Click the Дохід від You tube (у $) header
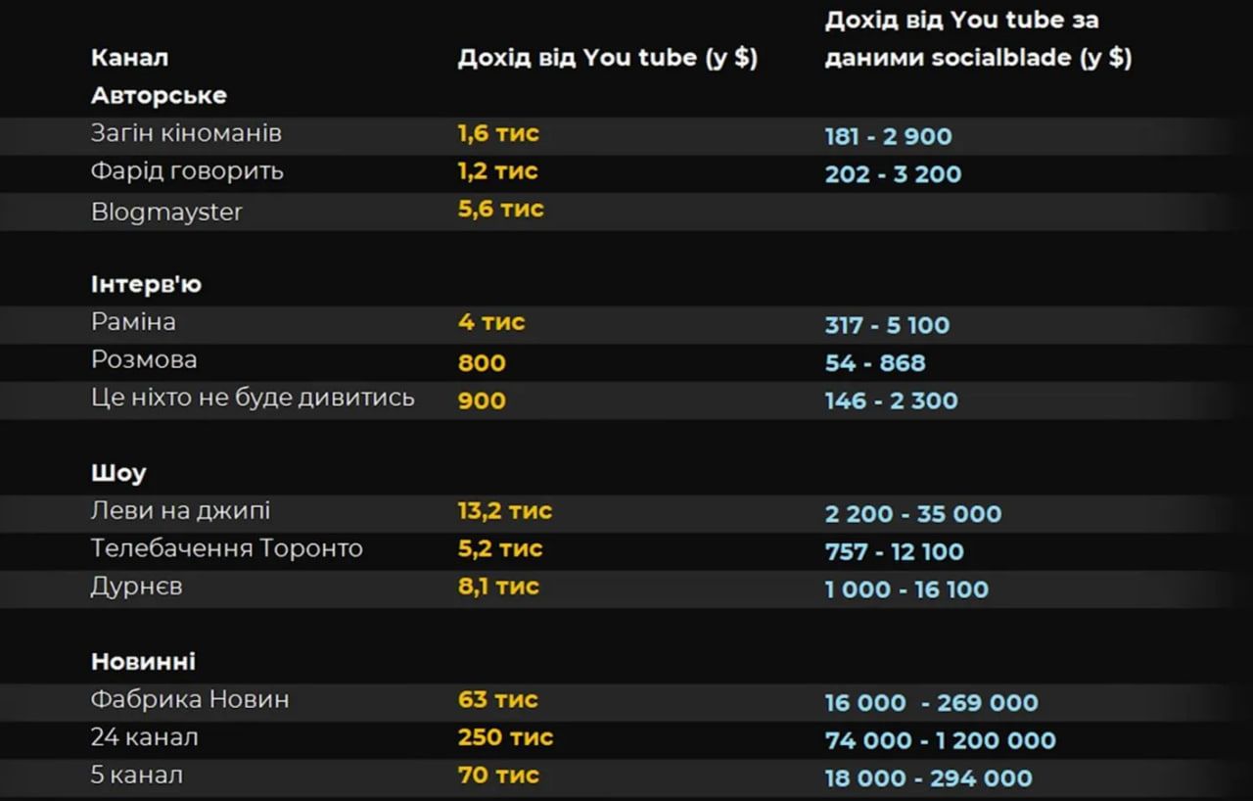 tap(607, 58)
